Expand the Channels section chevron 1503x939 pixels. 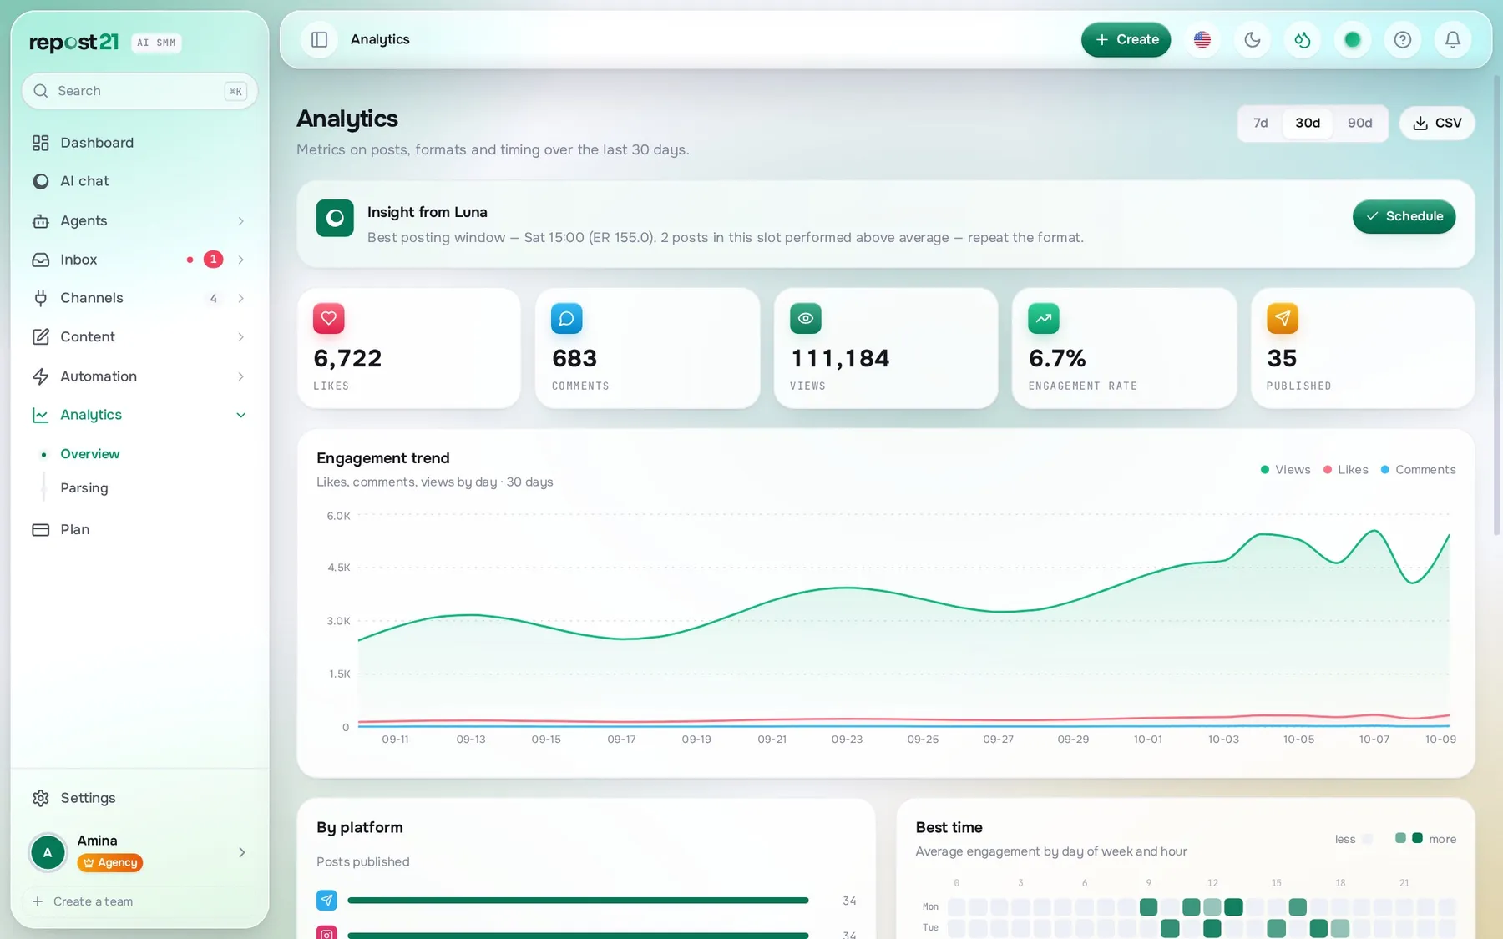click(x=240, y=298)
